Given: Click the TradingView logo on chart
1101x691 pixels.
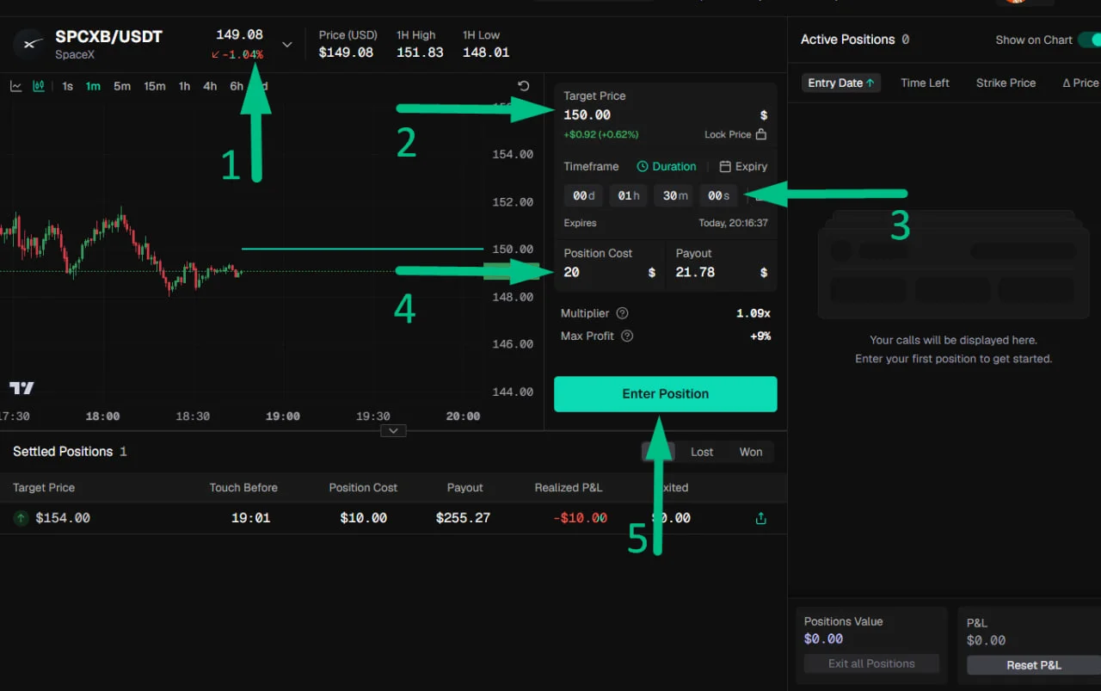Looking at the screenshot, I should (x=22, y=388).
